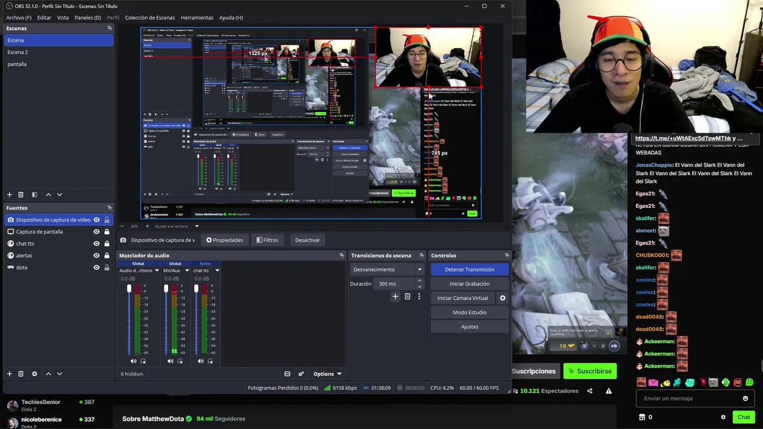The height and width of the screenshot is (429, 763).
Task: Decrease transition duration with down arrow
Action: coord(419,287)
